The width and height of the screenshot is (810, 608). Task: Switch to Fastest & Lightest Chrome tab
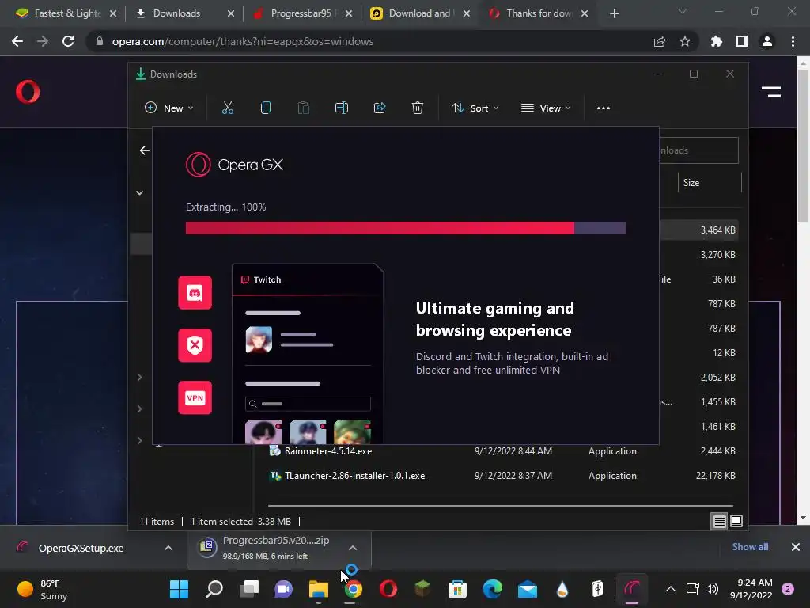(66, 13)
